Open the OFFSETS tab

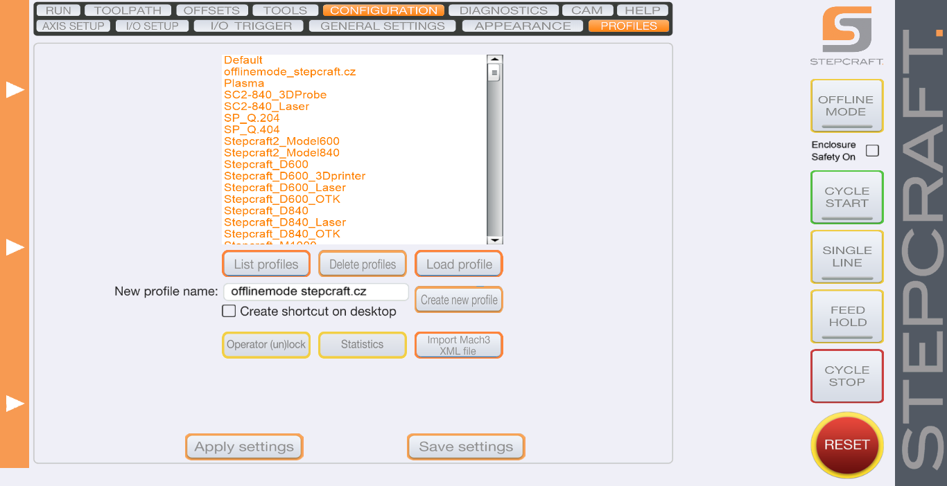click(x=211, y=10)
